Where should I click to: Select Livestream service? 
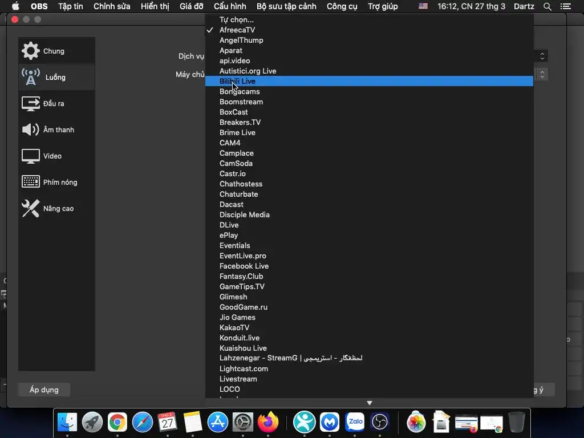369,379
